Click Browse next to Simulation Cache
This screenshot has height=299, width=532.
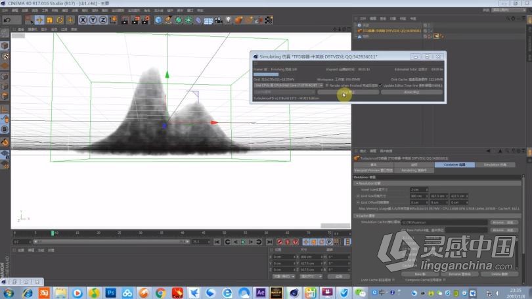[x=504, y=222]
